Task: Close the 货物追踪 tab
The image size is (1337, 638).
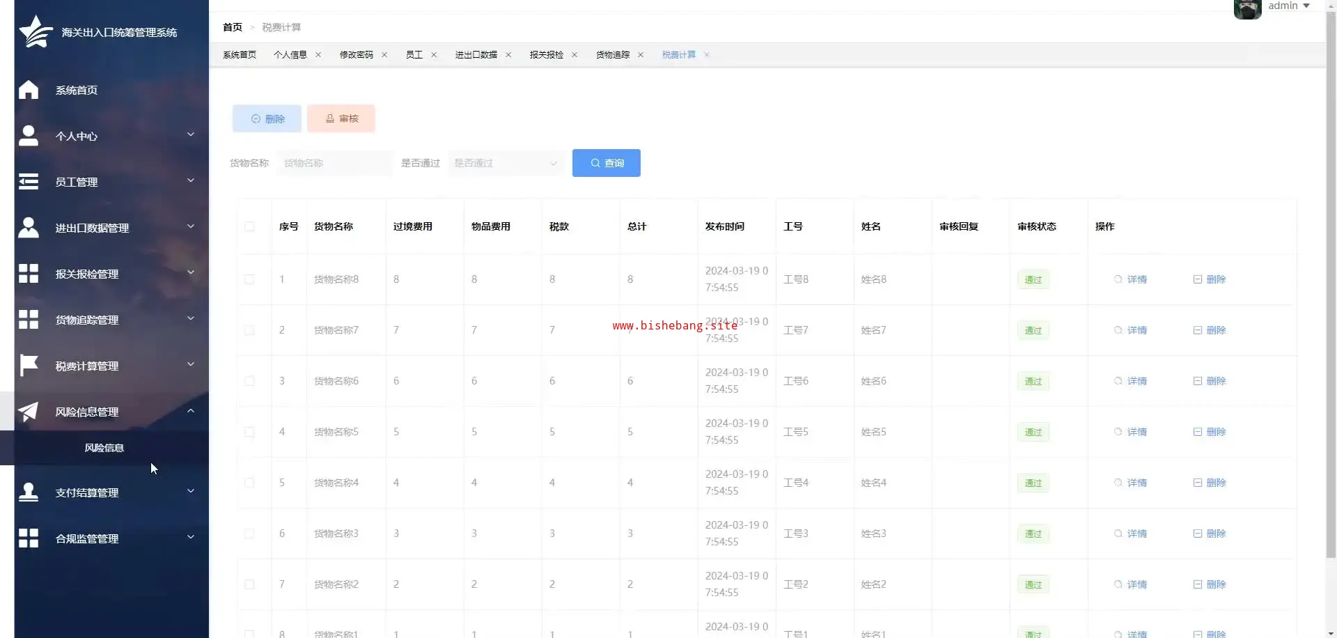Action: click(641, 55)
